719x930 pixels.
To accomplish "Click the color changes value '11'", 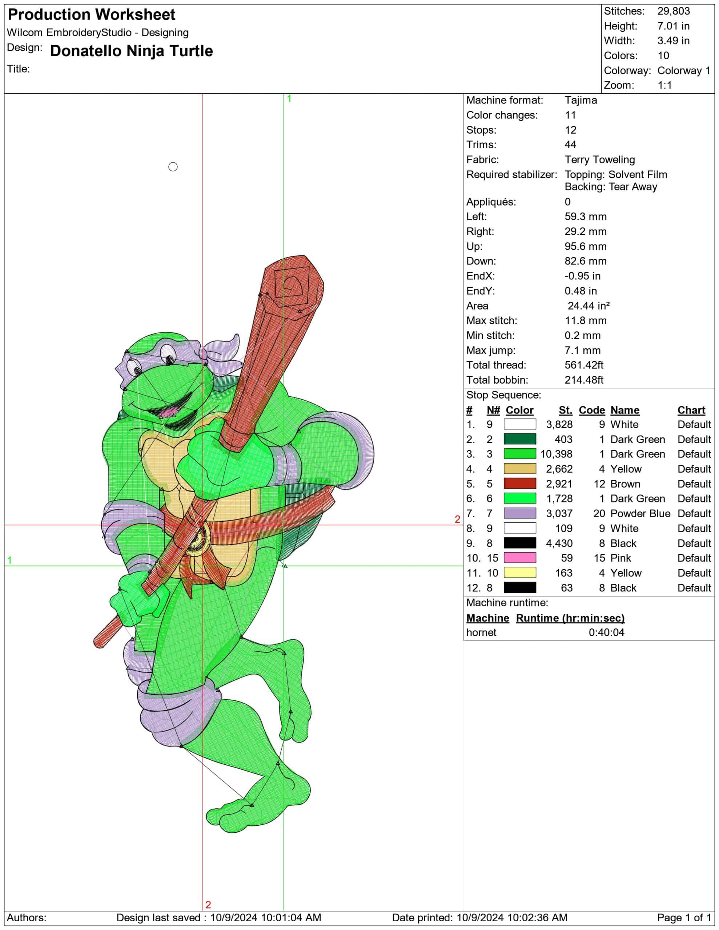I will click(570, 115).
